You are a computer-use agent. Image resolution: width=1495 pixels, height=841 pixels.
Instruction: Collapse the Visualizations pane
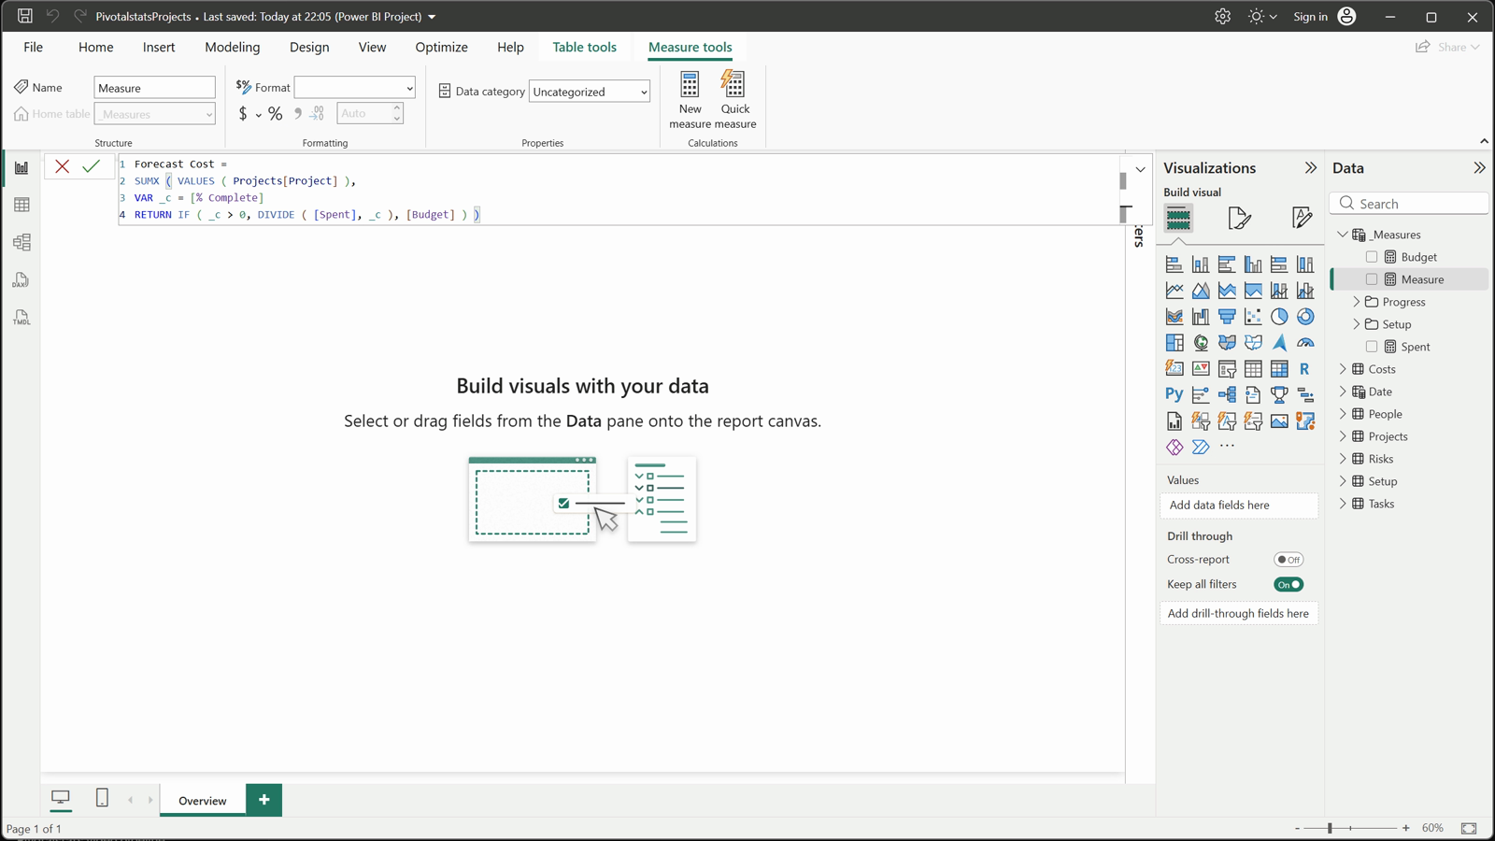1310,168
